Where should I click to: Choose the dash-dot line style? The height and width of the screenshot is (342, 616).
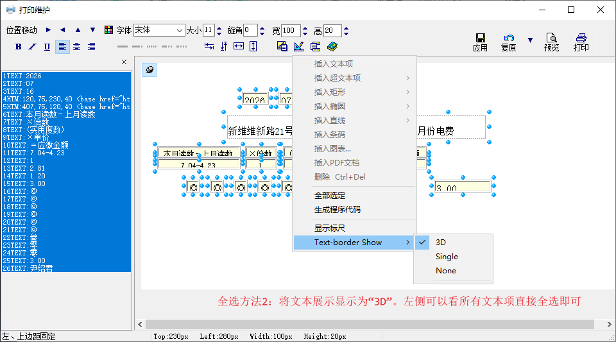click(x=167, y=47)
